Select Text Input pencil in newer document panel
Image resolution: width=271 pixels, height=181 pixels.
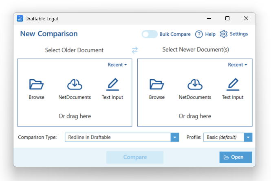tap(233, 84)
